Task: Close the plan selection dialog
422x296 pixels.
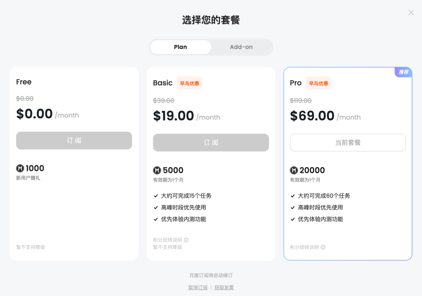Action: click(x=411, y=13)
